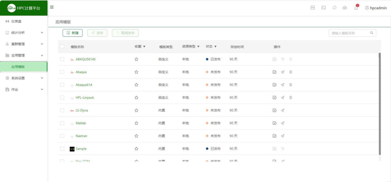Unpublish the ABAQUS6145 template via undo icon
Viewport: 391px width, 182px height.
click(283, 59)
